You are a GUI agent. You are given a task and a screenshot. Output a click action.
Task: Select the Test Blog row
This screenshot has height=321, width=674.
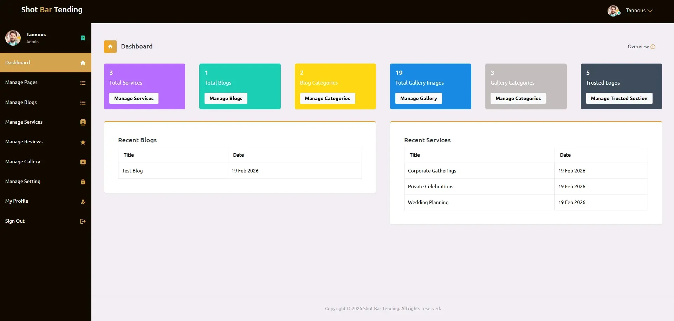[x=132, y=171]
